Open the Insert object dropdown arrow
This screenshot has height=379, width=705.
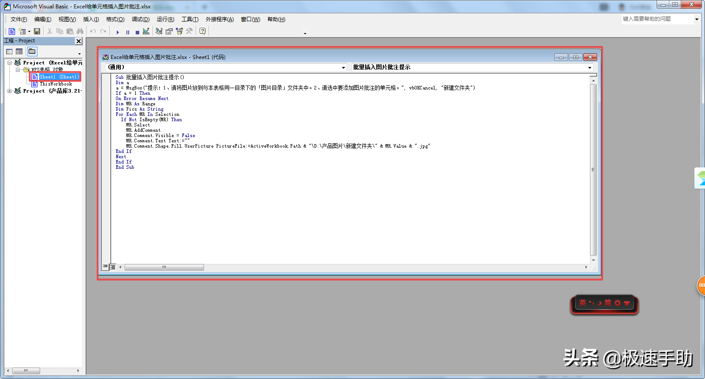(x=29, y=31)
